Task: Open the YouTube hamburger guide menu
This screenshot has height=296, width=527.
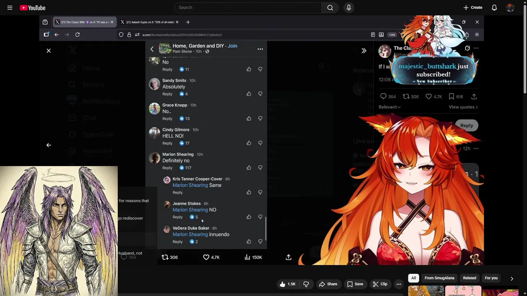Action: [10, 7]
